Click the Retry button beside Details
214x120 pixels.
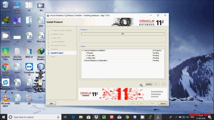[x=157, y=84]
